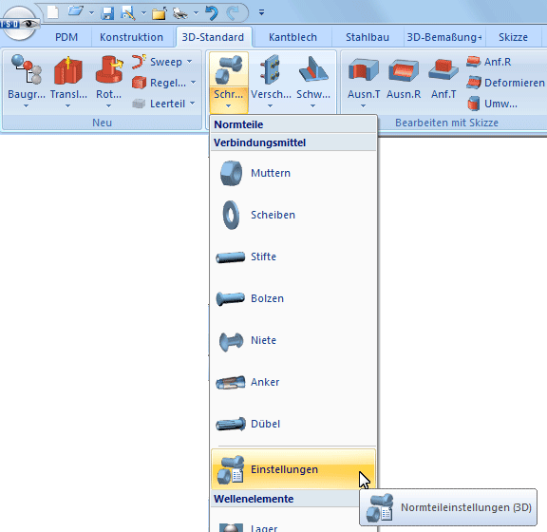Image resolution: width=547 pixels, height=532 pixels.
Task: Expand the dropdown arrow under Versch...
Action: [x=270, y=105]
